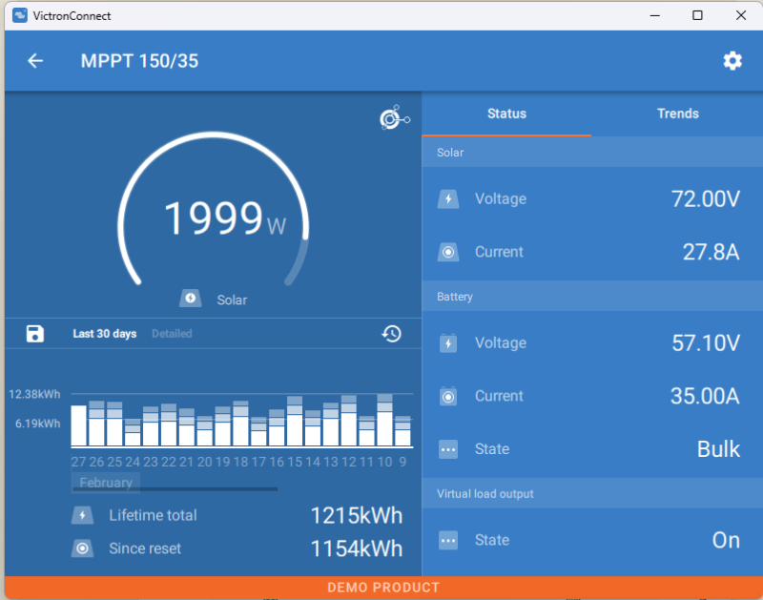Select the VictronConnect app icon in the title bar
This screenshot has width=763, height=600.
[20, 15]
